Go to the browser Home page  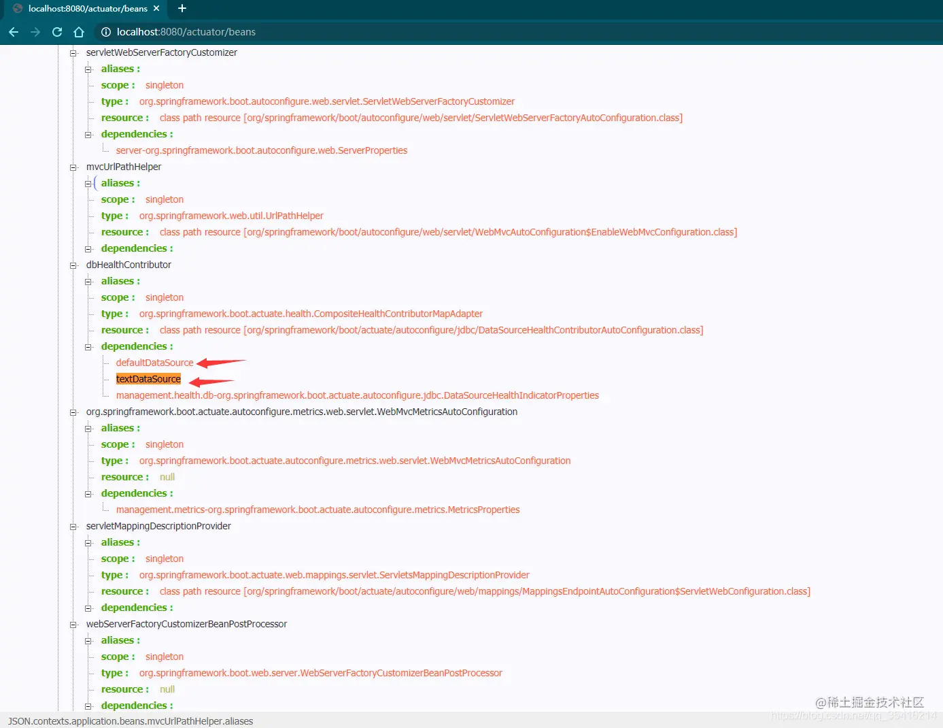(x=79, y=32)
